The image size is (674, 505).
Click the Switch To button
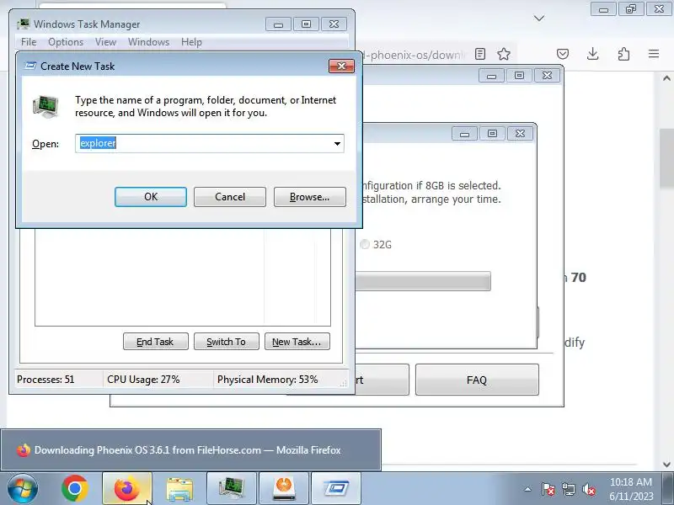pyautogui.click(x=227, y=342)
